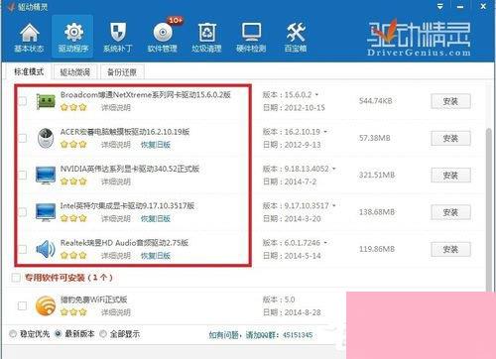Install the Realtek HD Audio driver

coord(450,250)
